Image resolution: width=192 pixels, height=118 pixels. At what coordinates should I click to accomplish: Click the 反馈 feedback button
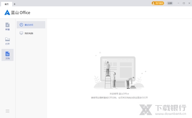tap(170, 3)
